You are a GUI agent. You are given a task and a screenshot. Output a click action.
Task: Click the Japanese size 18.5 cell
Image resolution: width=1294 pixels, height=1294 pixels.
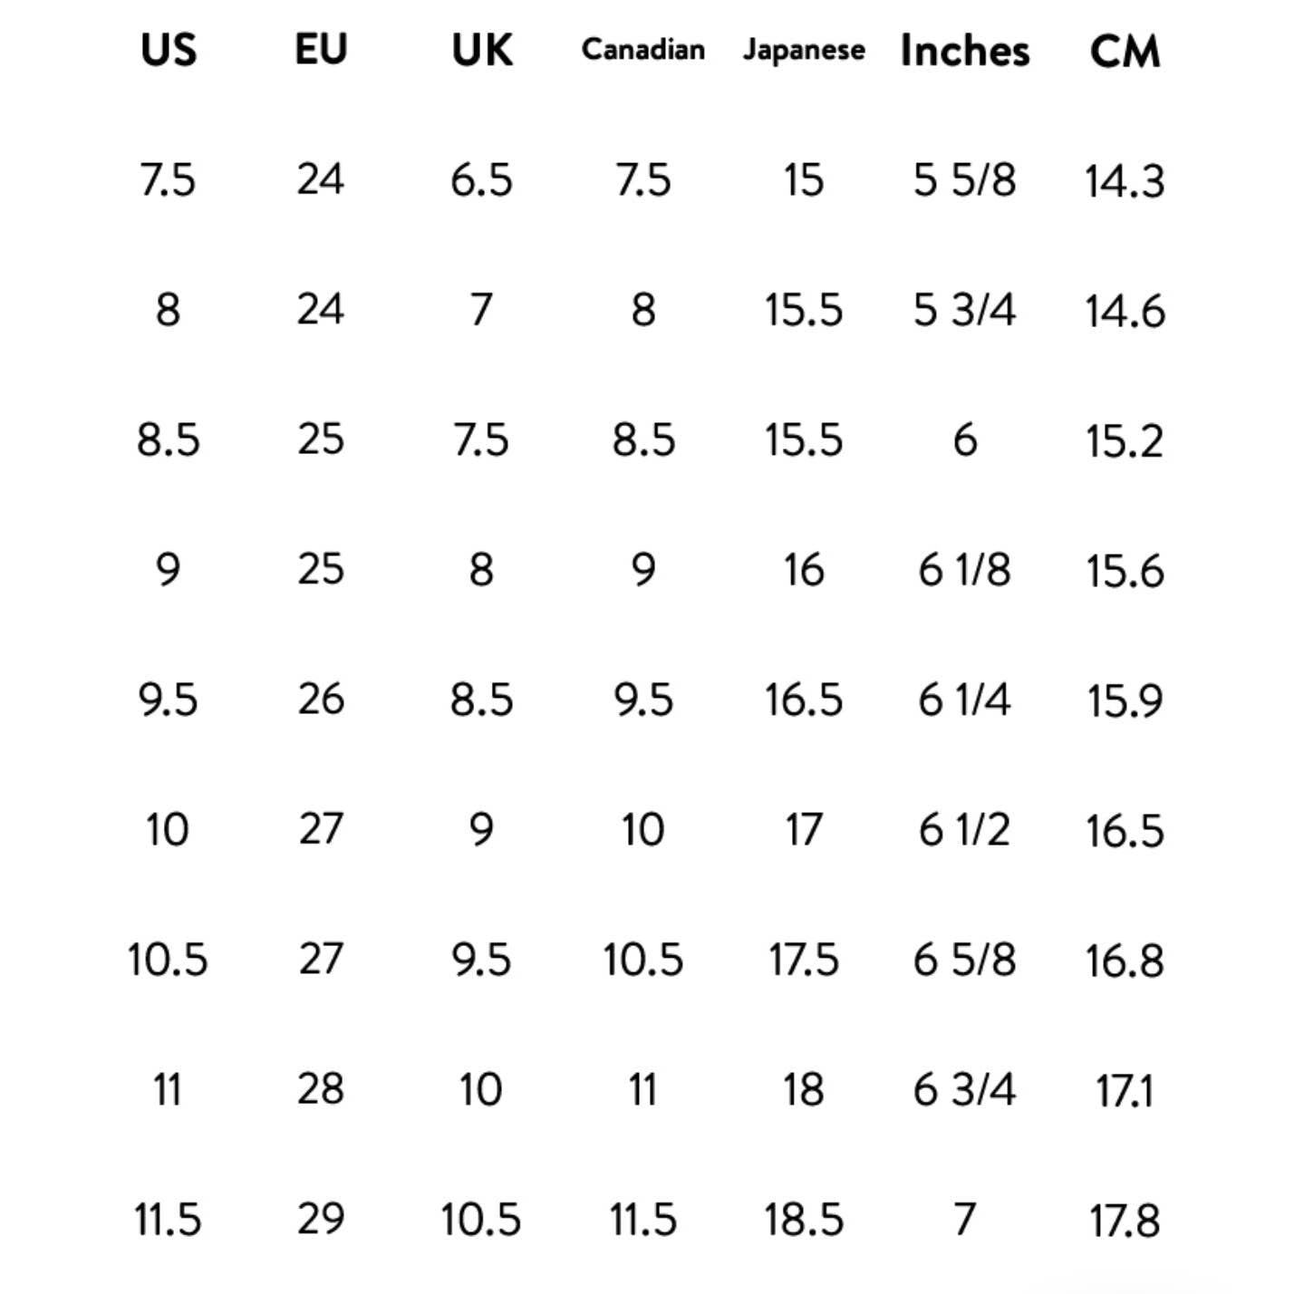(803, 1219)
